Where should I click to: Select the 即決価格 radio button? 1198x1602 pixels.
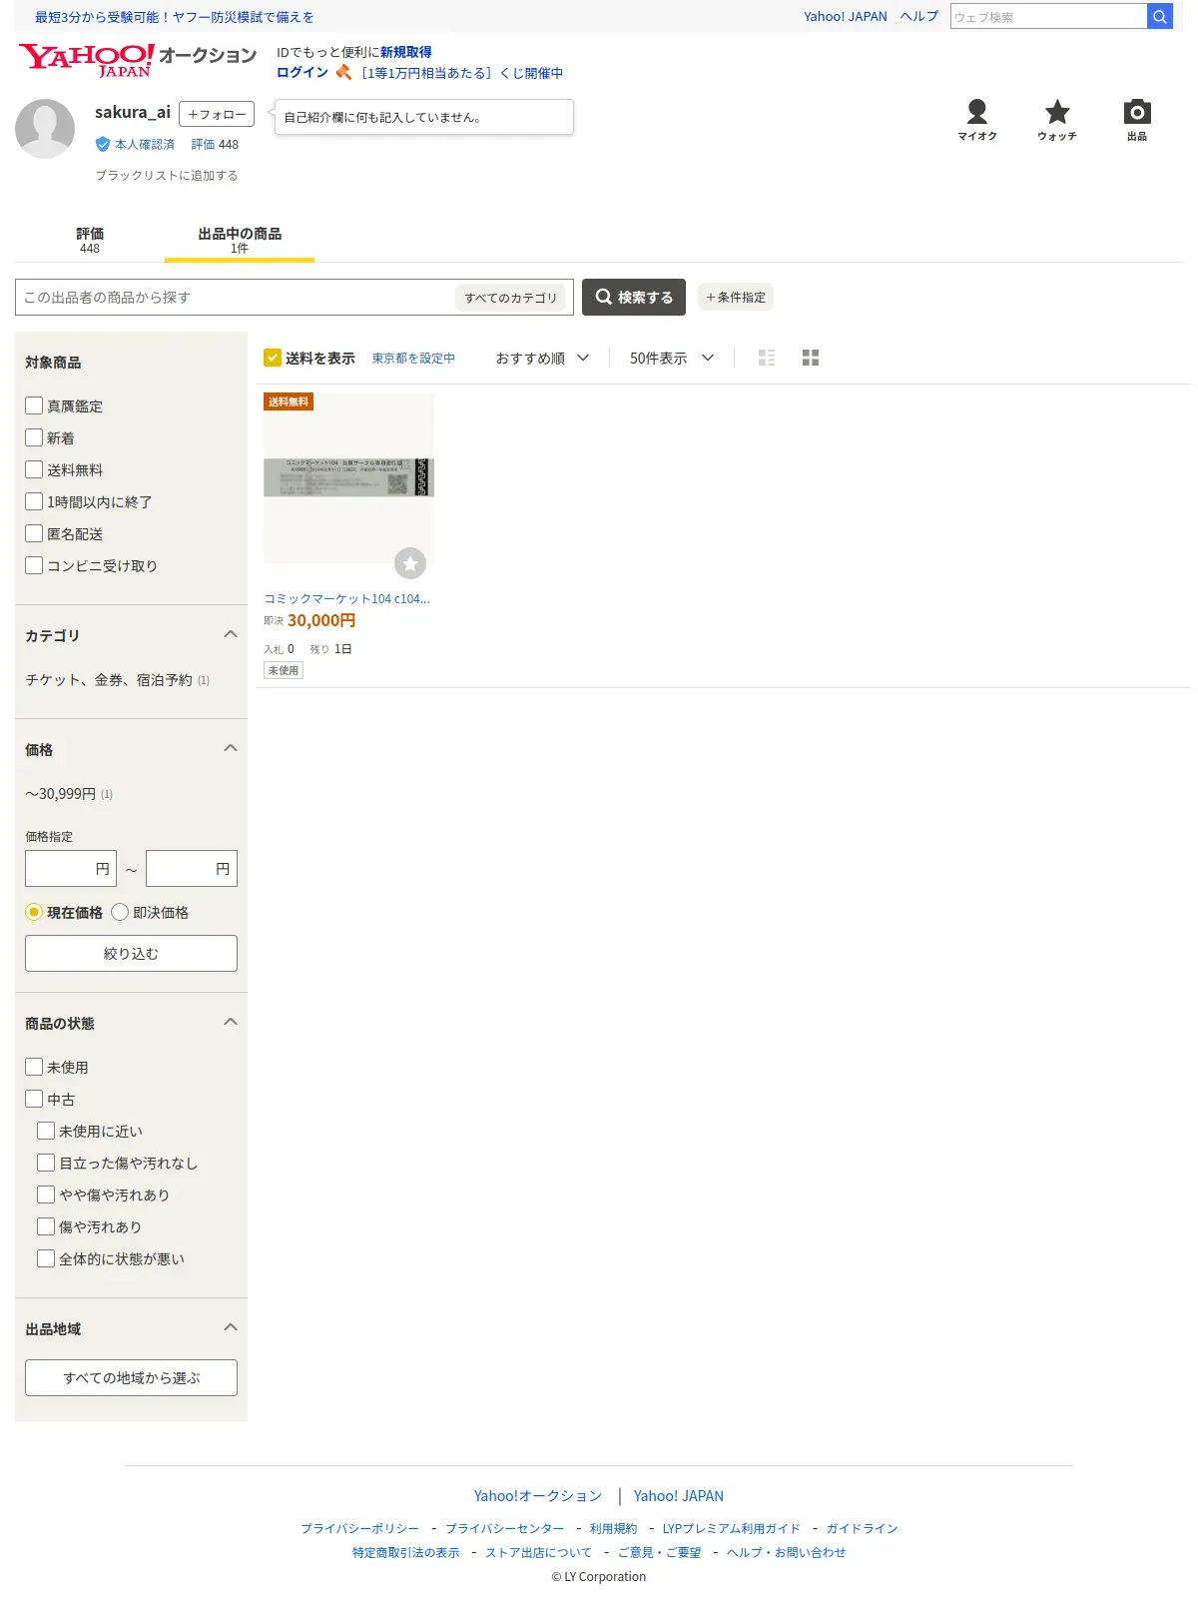[x=120, y=912]
